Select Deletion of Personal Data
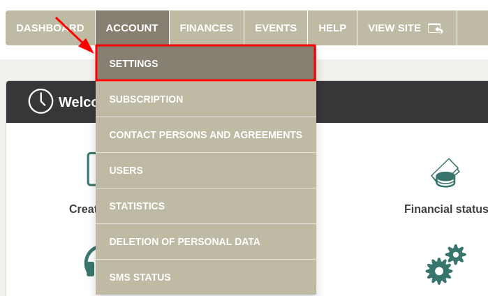 click(x=205, y=242)
